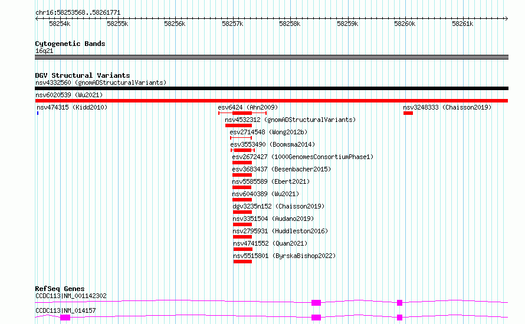This screenshot has height=324, width=525.
Task: Click the 58255k ruler tick label
Action: click(x=117, y=24)
